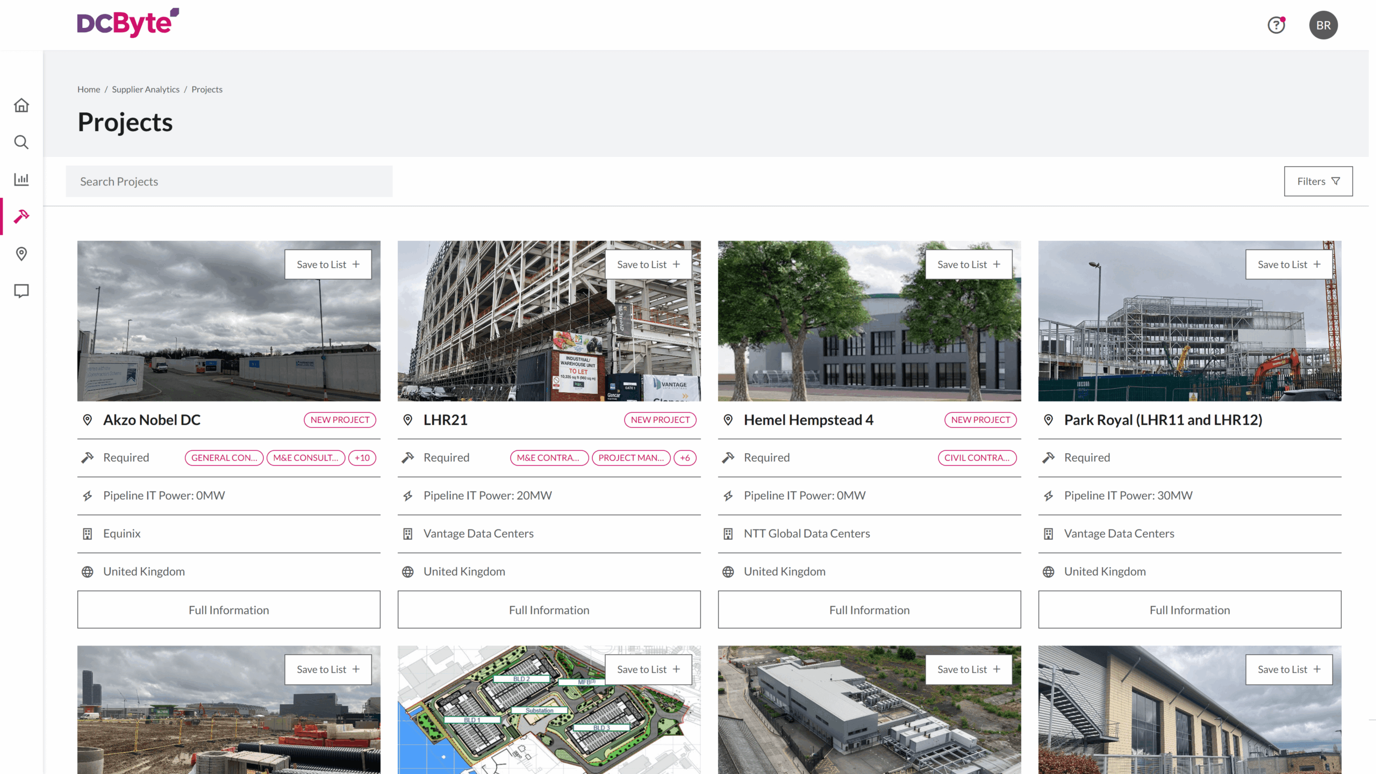Open the BR user avatar menu
The width and height of the screenshot is (1376, 774).
[x=1323, y=25]
